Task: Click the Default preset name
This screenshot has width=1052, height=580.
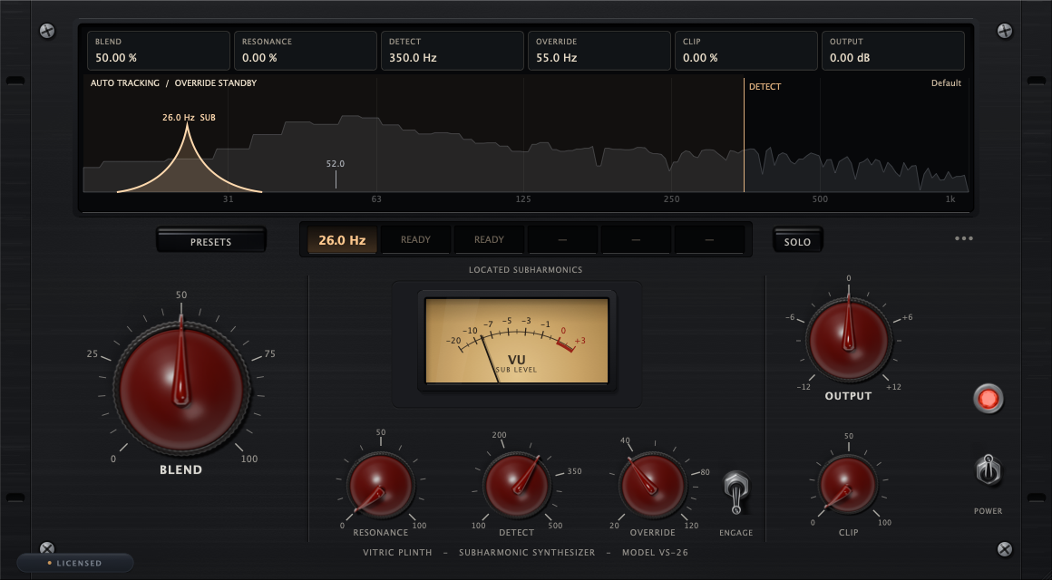Action: point(946,83)
